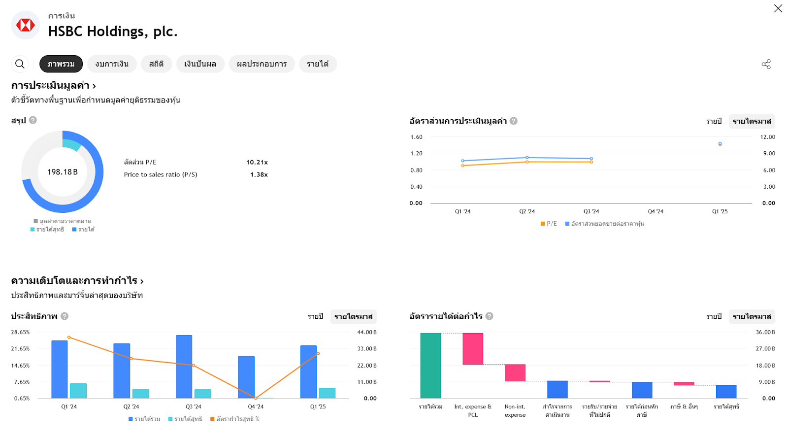The height and width of the screenshot is (439, 788).
Task: Click the การเงิน category label
Action: click(62, 16)
